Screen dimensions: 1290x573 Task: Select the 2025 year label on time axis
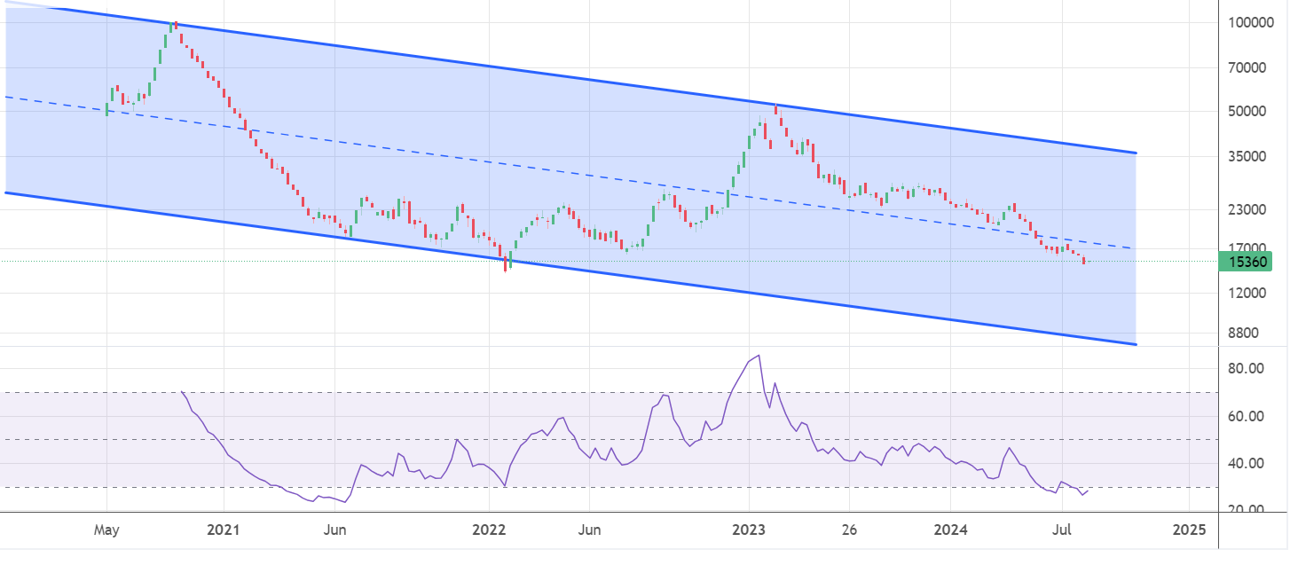pyautogui.click(x=1189, y=530)
